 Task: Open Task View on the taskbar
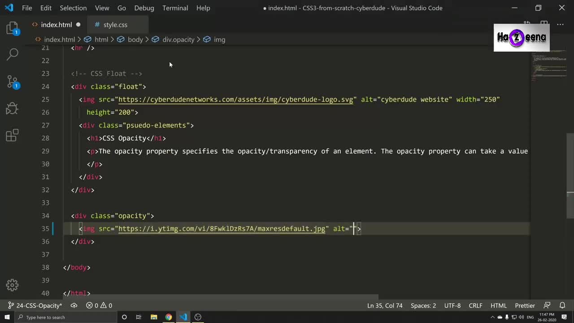click(x=139, y=317)
